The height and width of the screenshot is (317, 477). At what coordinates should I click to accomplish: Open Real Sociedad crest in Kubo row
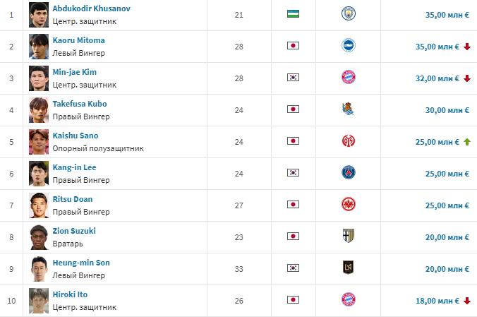[348, 109]
